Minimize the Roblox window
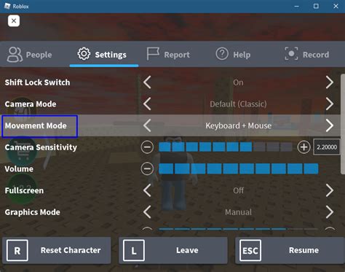Screen dimensions: 345x272 [x=296, y=6]
